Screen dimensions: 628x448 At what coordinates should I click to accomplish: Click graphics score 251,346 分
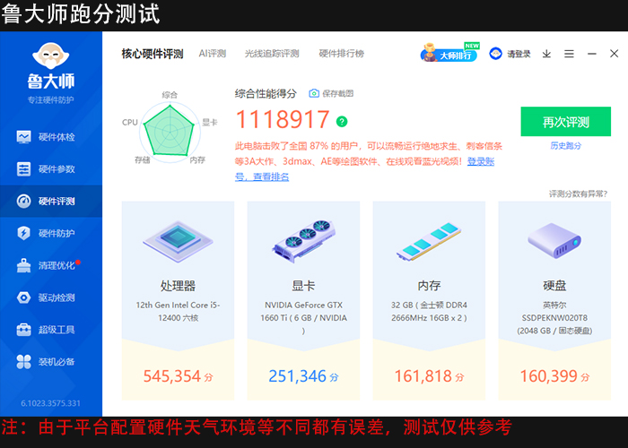[303, 376]
